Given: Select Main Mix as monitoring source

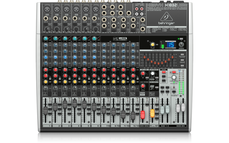Looking at the screenshot, I should (164, 81).
